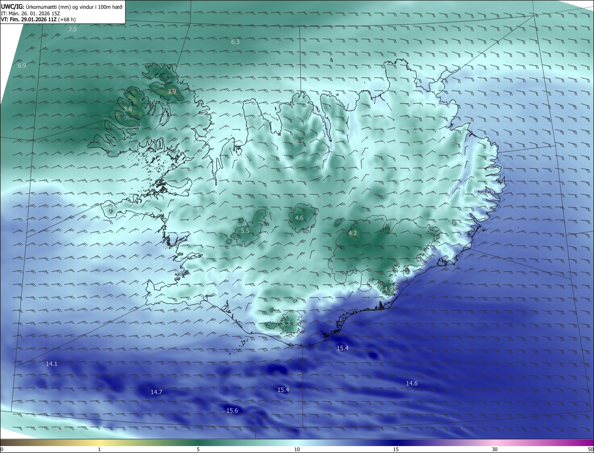594x453 pixels.
Task: Click the colorbar tick labeled 1
Action: coord(99,449)
